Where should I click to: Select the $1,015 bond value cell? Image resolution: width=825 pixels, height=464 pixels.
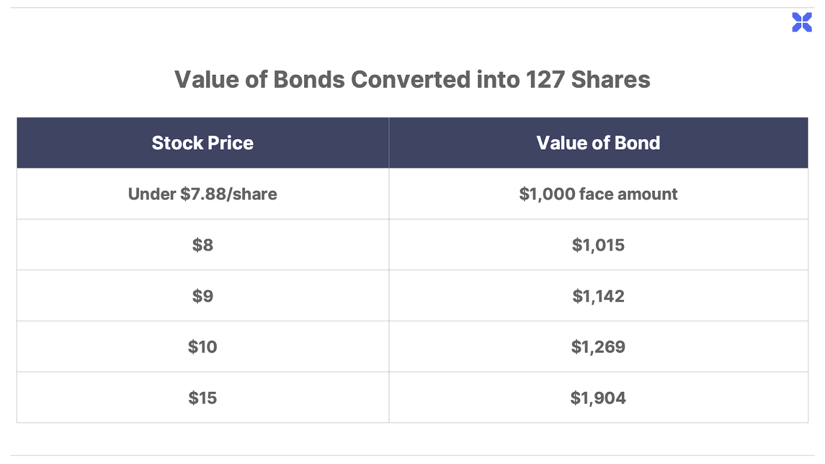(598, 245)
